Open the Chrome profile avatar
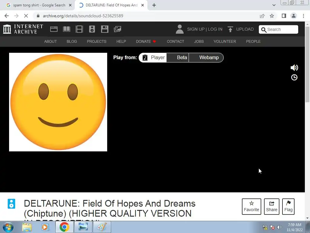 pos(294,16)
